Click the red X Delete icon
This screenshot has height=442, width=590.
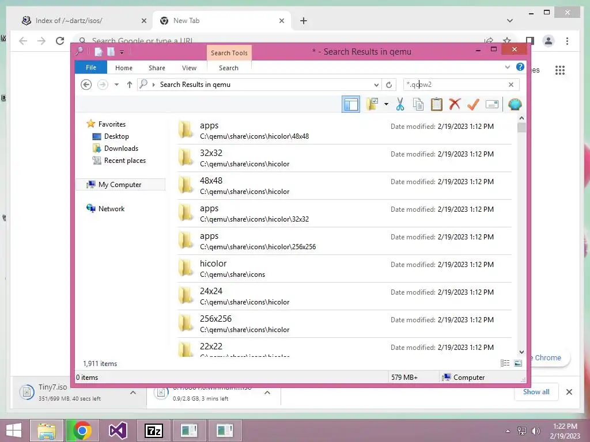pyautogui.click(x=455, y=104)
